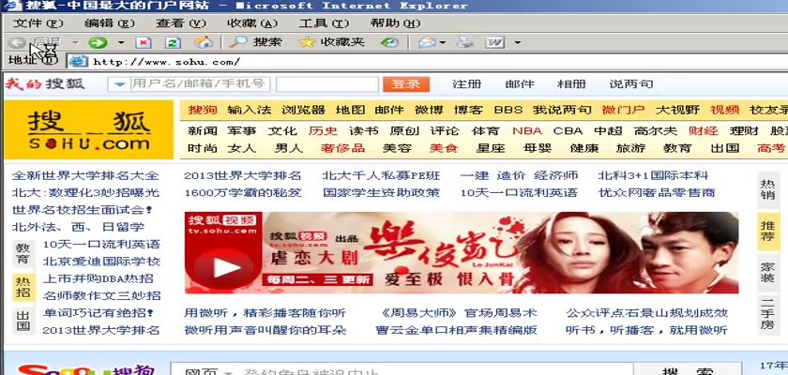Click the Print toolbar icon
The width and height of the screenshot is (788, 375).
click(x=465, y=43)
